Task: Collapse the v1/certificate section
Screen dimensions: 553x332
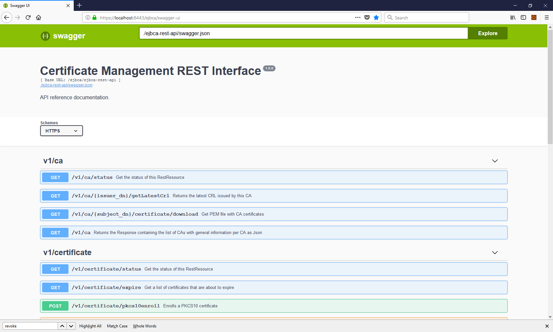Action: (x=495, y=252)
